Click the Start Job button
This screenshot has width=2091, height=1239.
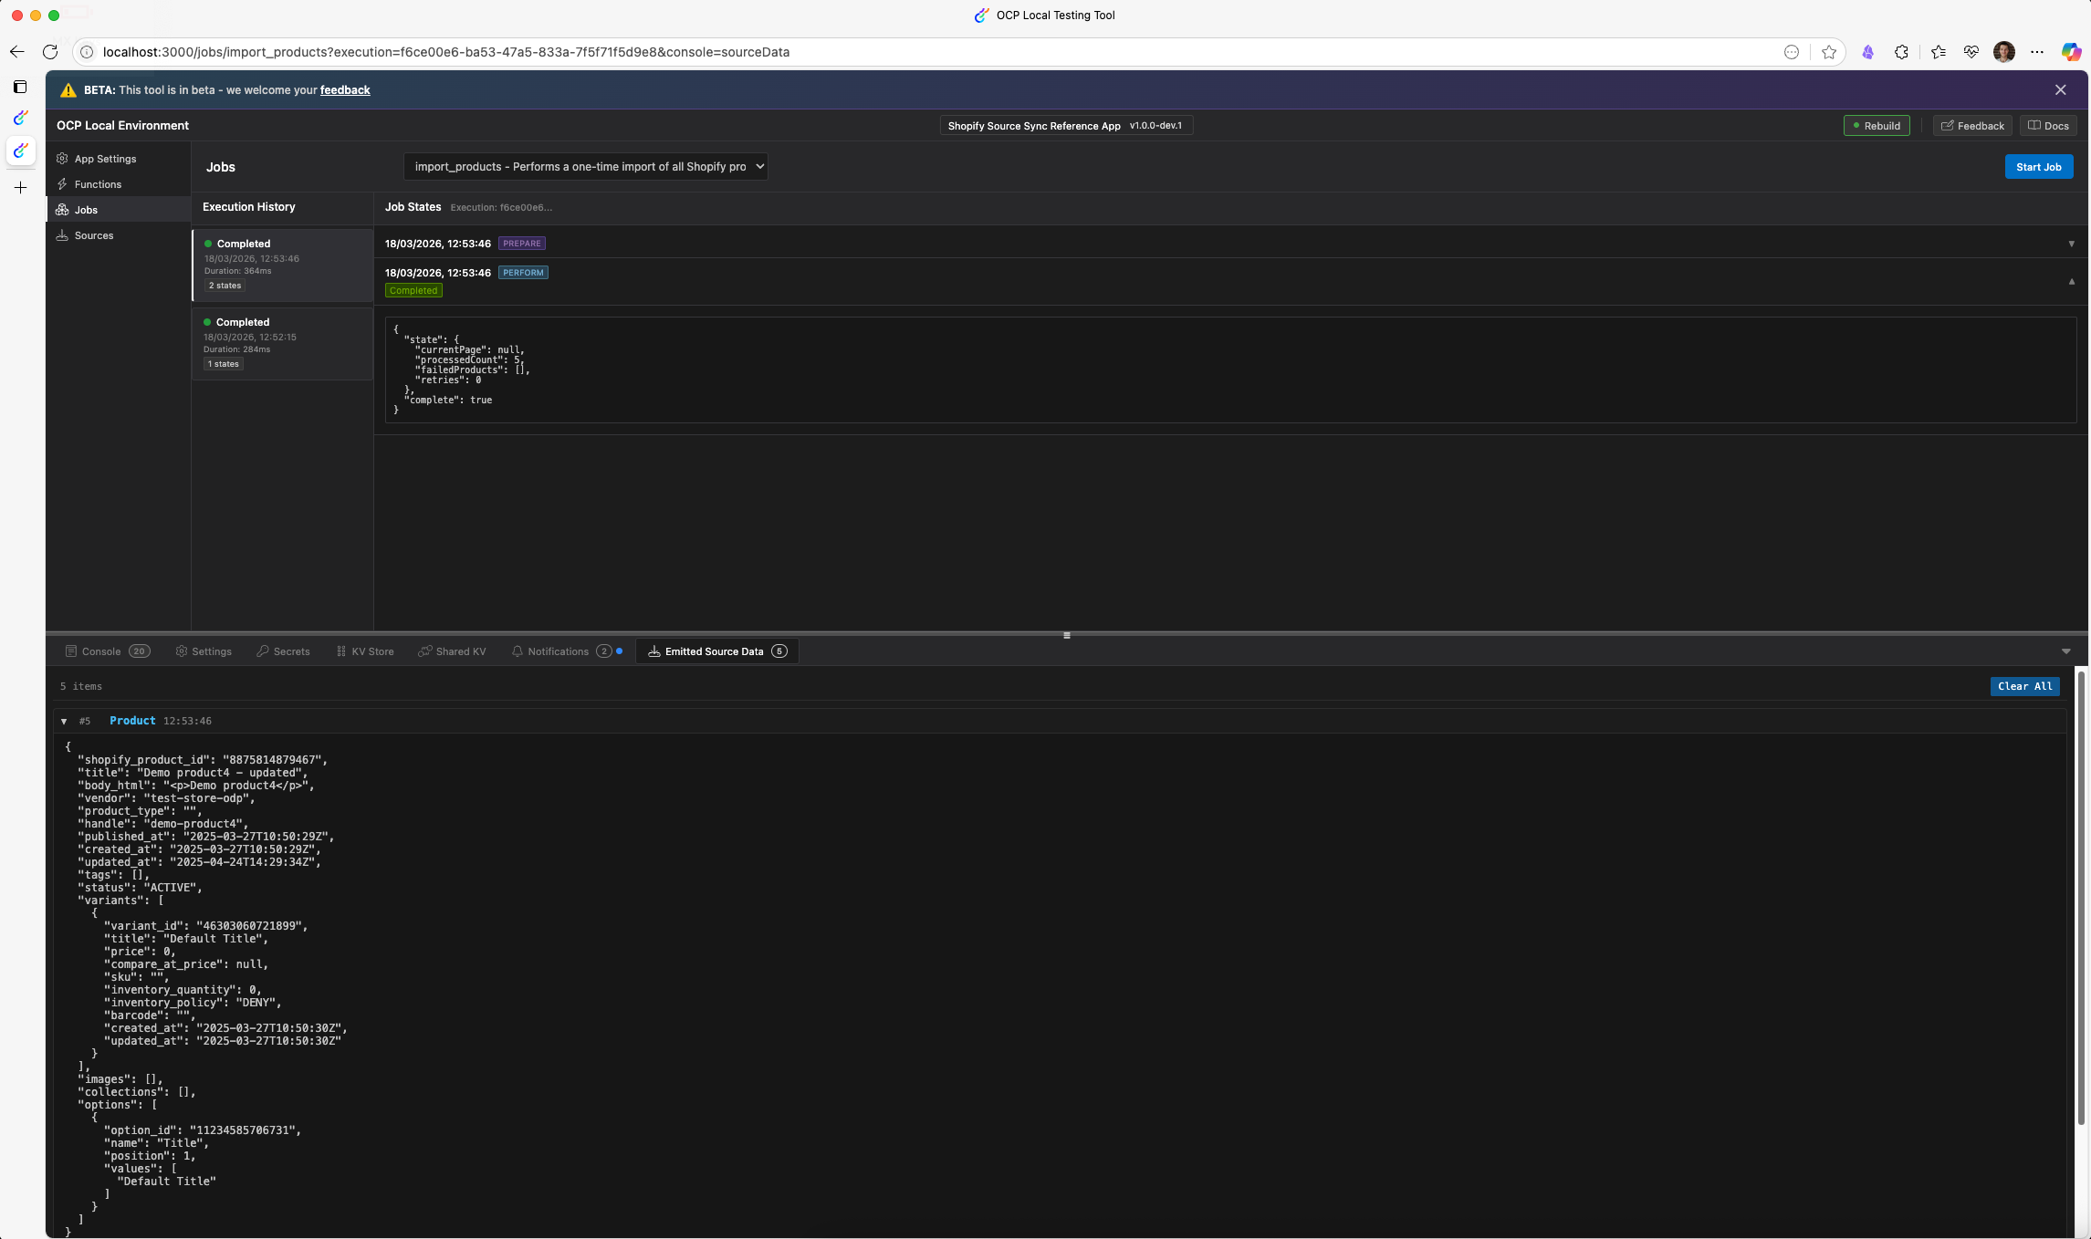(x=2038, y=167)
